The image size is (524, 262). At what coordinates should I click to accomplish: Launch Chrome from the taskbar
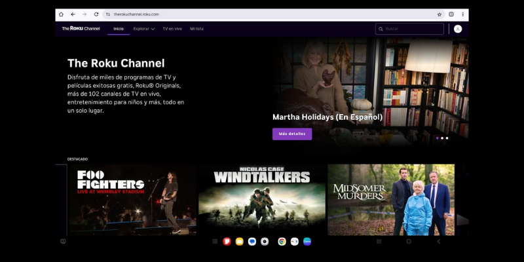[x=282, y=241]
